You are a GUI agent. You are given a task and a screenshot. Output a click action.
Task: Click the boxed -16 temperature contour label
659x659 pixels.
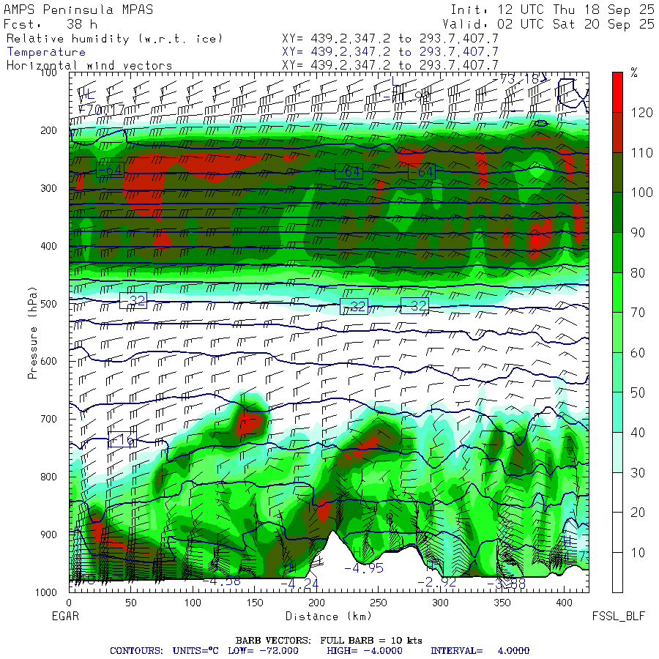pyautogui.click(x=122, y=439)
